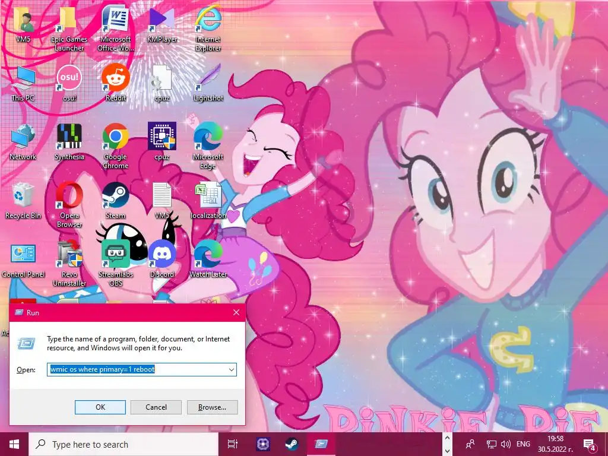
Task: Click Browse... in the Run dialog
Action: point(212,407)
